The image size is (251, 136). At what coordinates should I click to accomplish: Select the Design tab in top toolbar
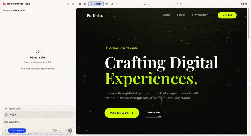click(96, 4)
